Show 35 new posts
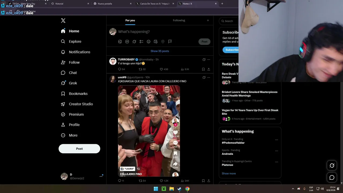343x193 pixels. (x=160, y=51)
